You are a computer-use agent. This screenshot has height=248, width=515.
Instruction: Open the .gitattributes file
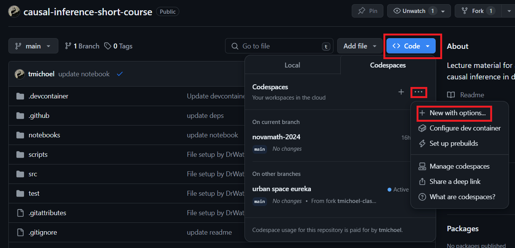47,213
